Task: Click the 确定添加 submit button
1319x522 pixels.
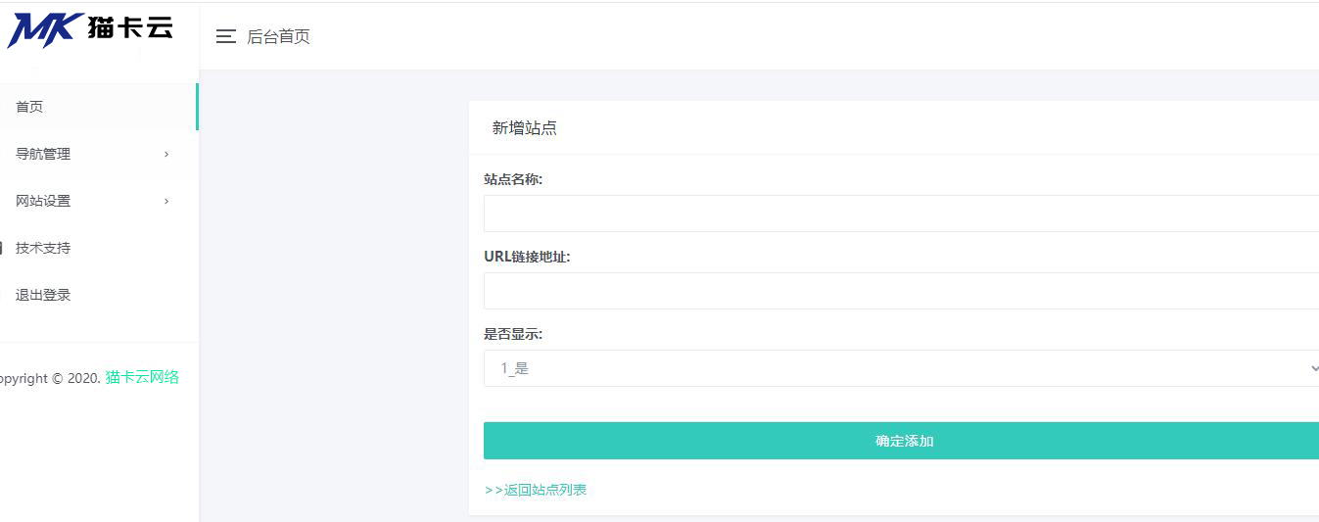Action: pos(901,441)
